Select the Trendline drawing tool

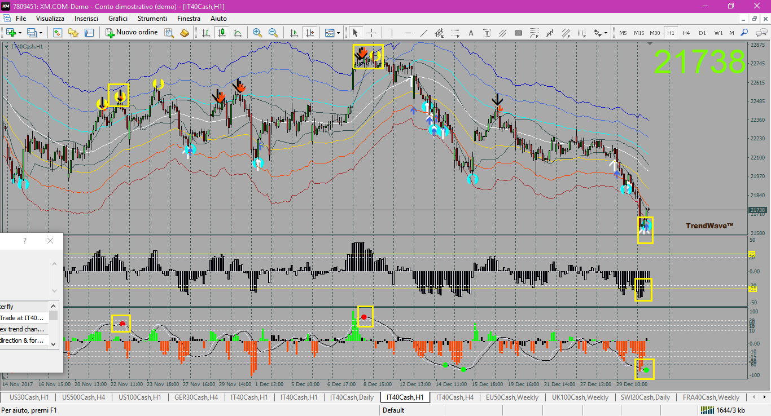(x=423, y=33)
